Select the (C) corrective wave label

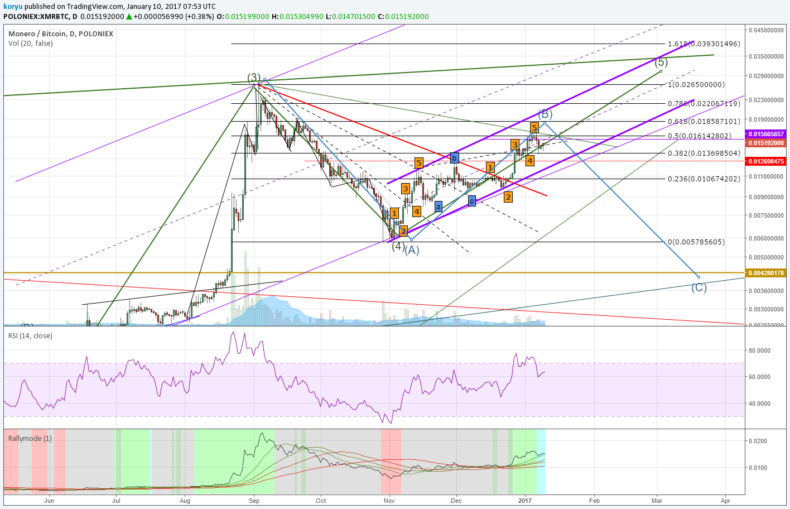click(x=699, y=287)
